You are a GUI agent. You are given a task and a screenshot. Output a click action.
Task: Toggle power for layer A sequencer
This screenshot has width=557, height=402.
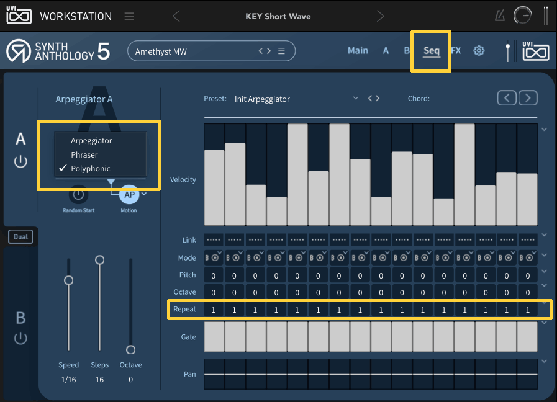(x=20, y=161)
